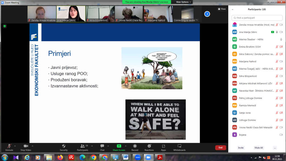This screenshot has width=286, height=161.
Task: Open Visual Studio from the taskbar
Action: pyautogui.click(x=16, y=157)
